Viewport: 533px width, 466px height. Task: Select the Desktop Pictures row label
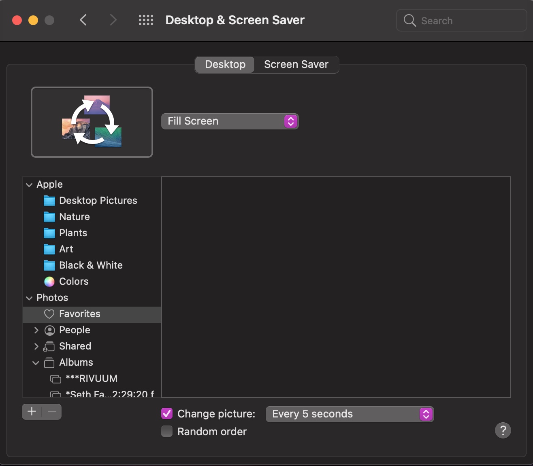(98, 201)
